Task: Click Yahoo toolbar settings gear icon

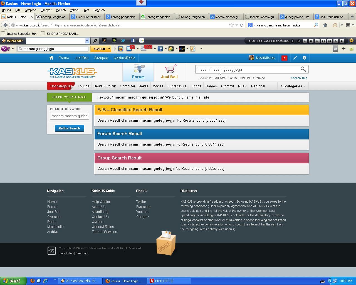Action: pos(352,49)
